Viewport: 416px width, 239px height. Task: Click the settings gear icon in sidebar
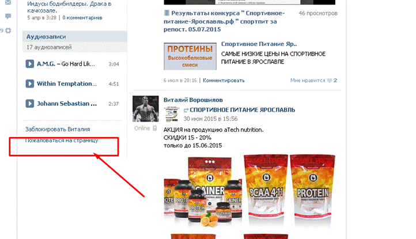pyautogui.click(x=8, y=31)
